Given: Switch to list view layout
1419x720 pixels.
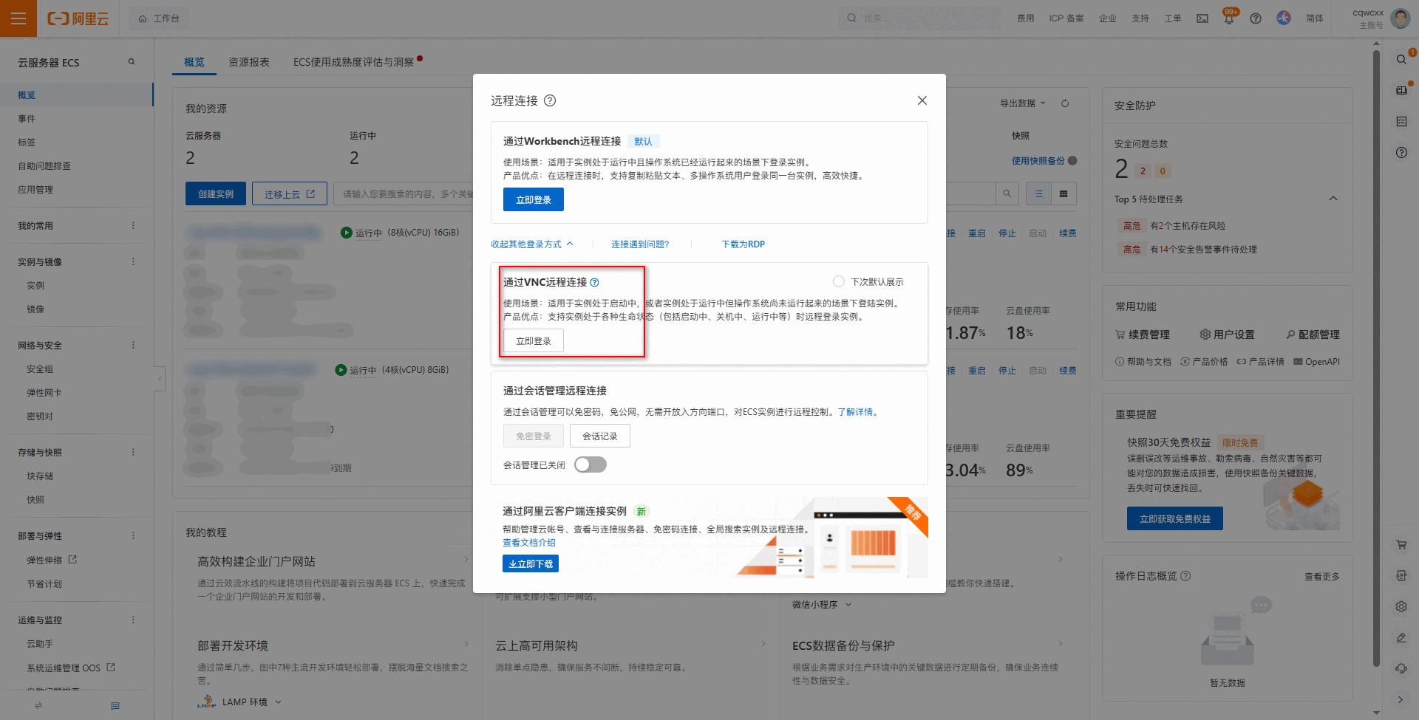Looking at the screenshot, I should tap(1038, 193).
